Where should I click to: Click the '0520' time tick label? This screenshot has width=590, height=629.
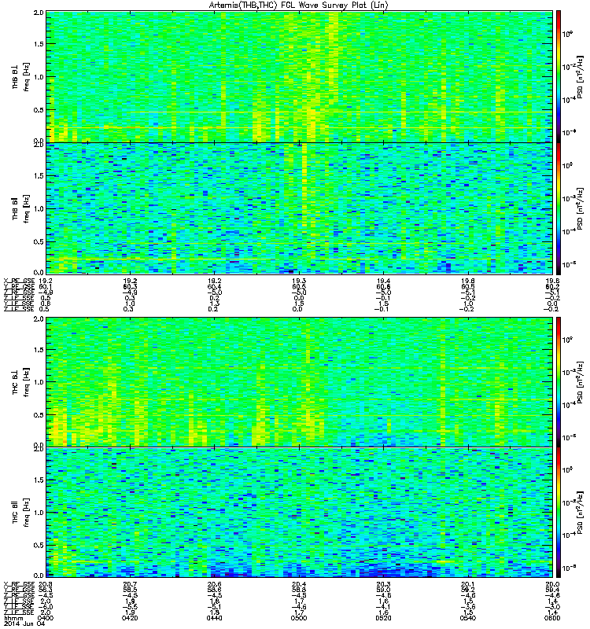(x=383, y=618)
